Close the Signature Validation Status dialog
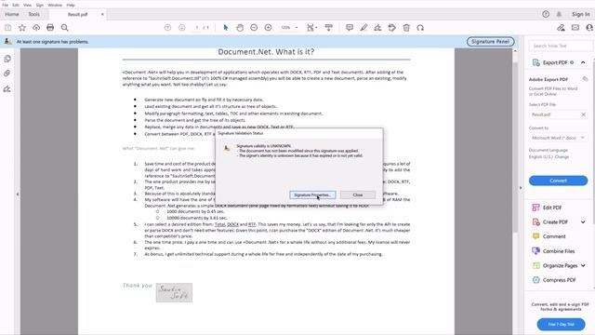This screenshot has width=595, height=335. pyautogui.click(x=357, y=194)
